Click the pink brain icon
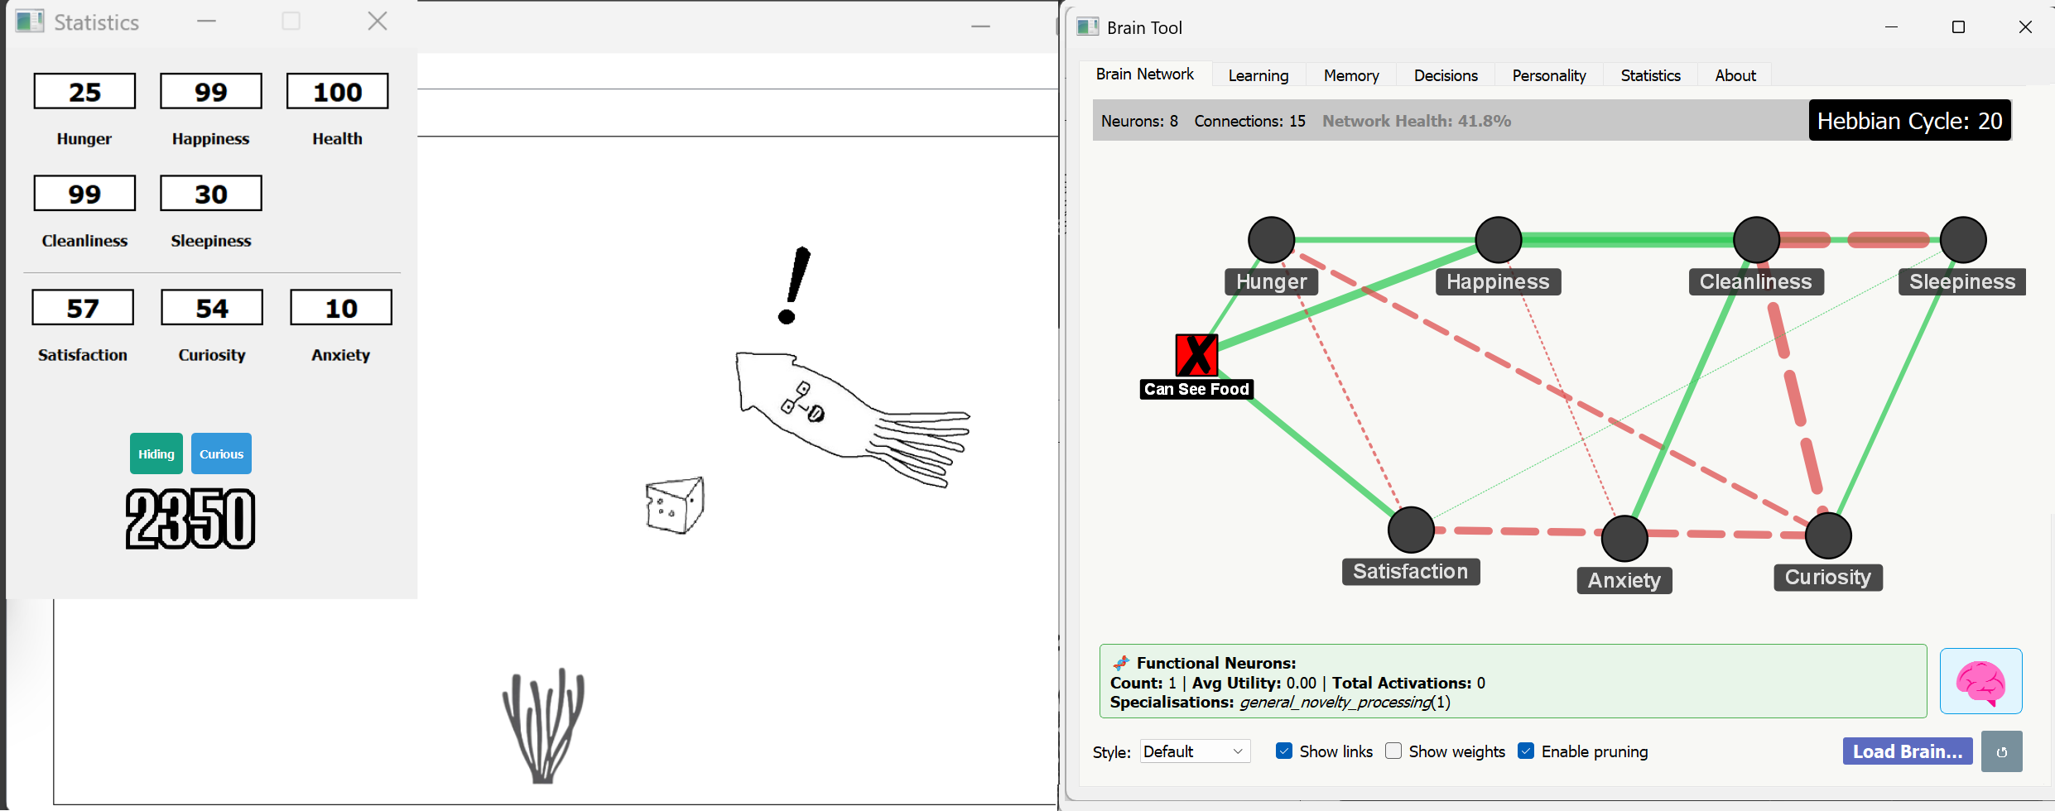The height and width of the screenshot is (811, 2055). coord(1981,681)
